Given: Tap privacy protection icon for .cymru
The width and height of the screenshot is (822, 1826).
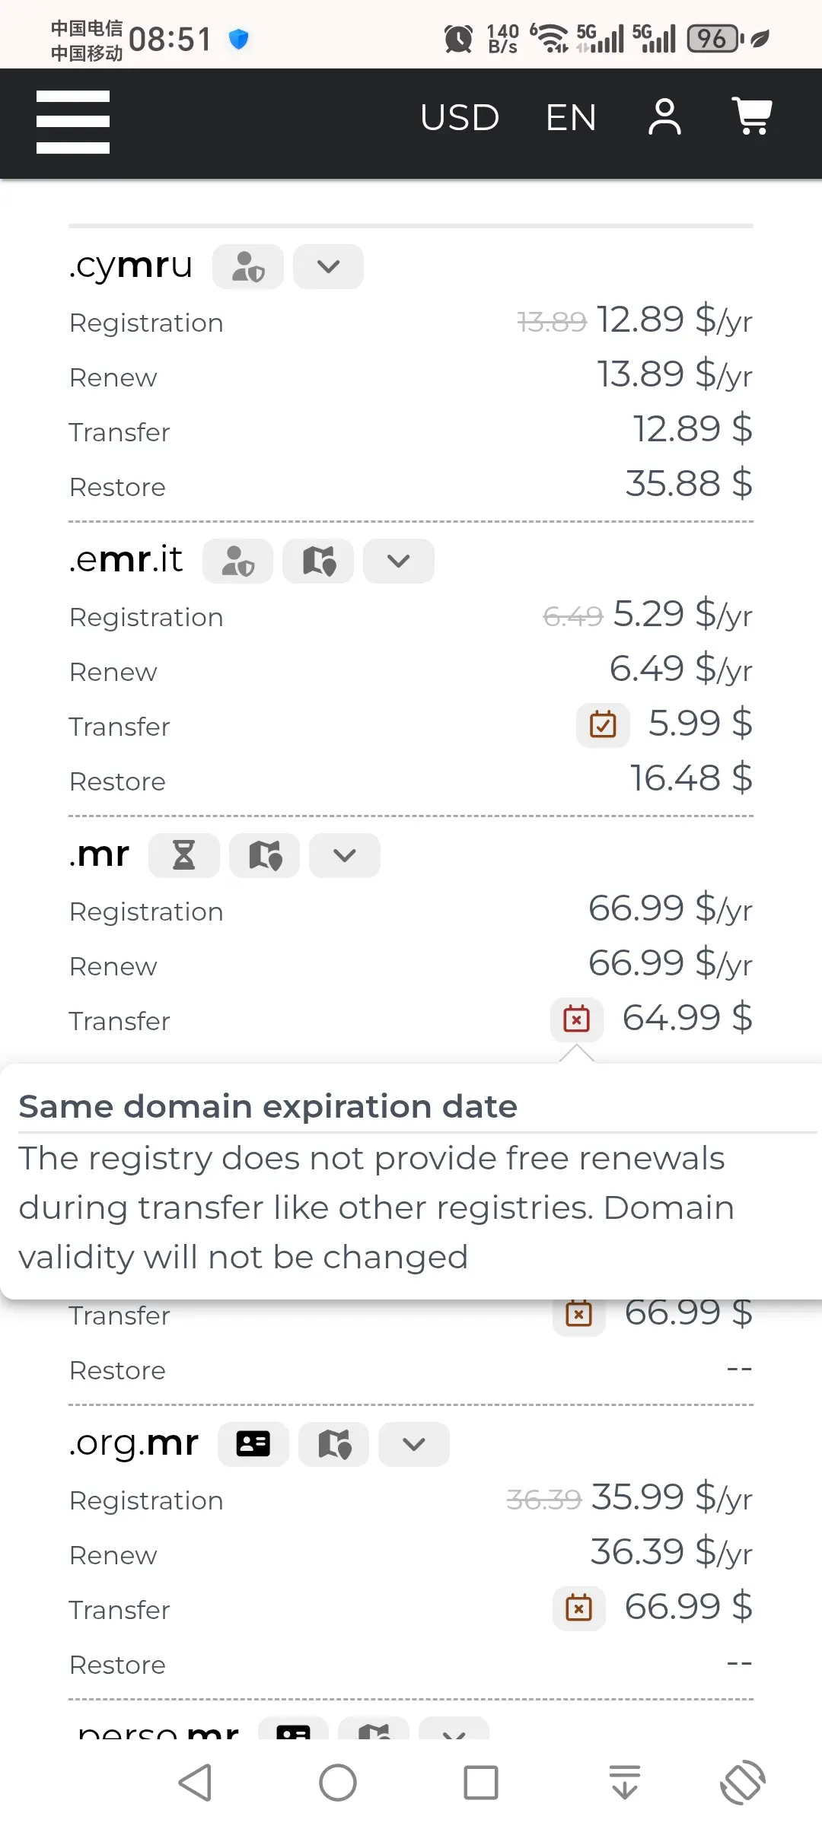Looking at the screenshot, I should tap(248, 266).
